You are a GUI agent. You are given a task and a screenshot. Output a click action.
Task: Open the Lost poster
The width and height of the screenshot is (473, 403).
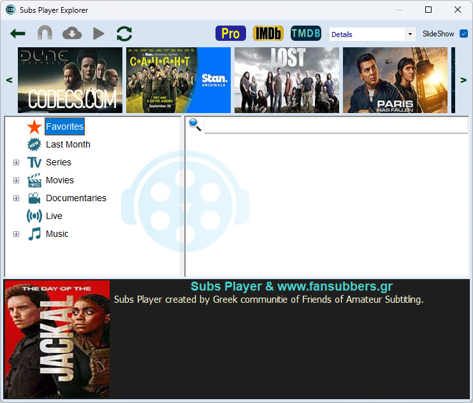point(287,80)
